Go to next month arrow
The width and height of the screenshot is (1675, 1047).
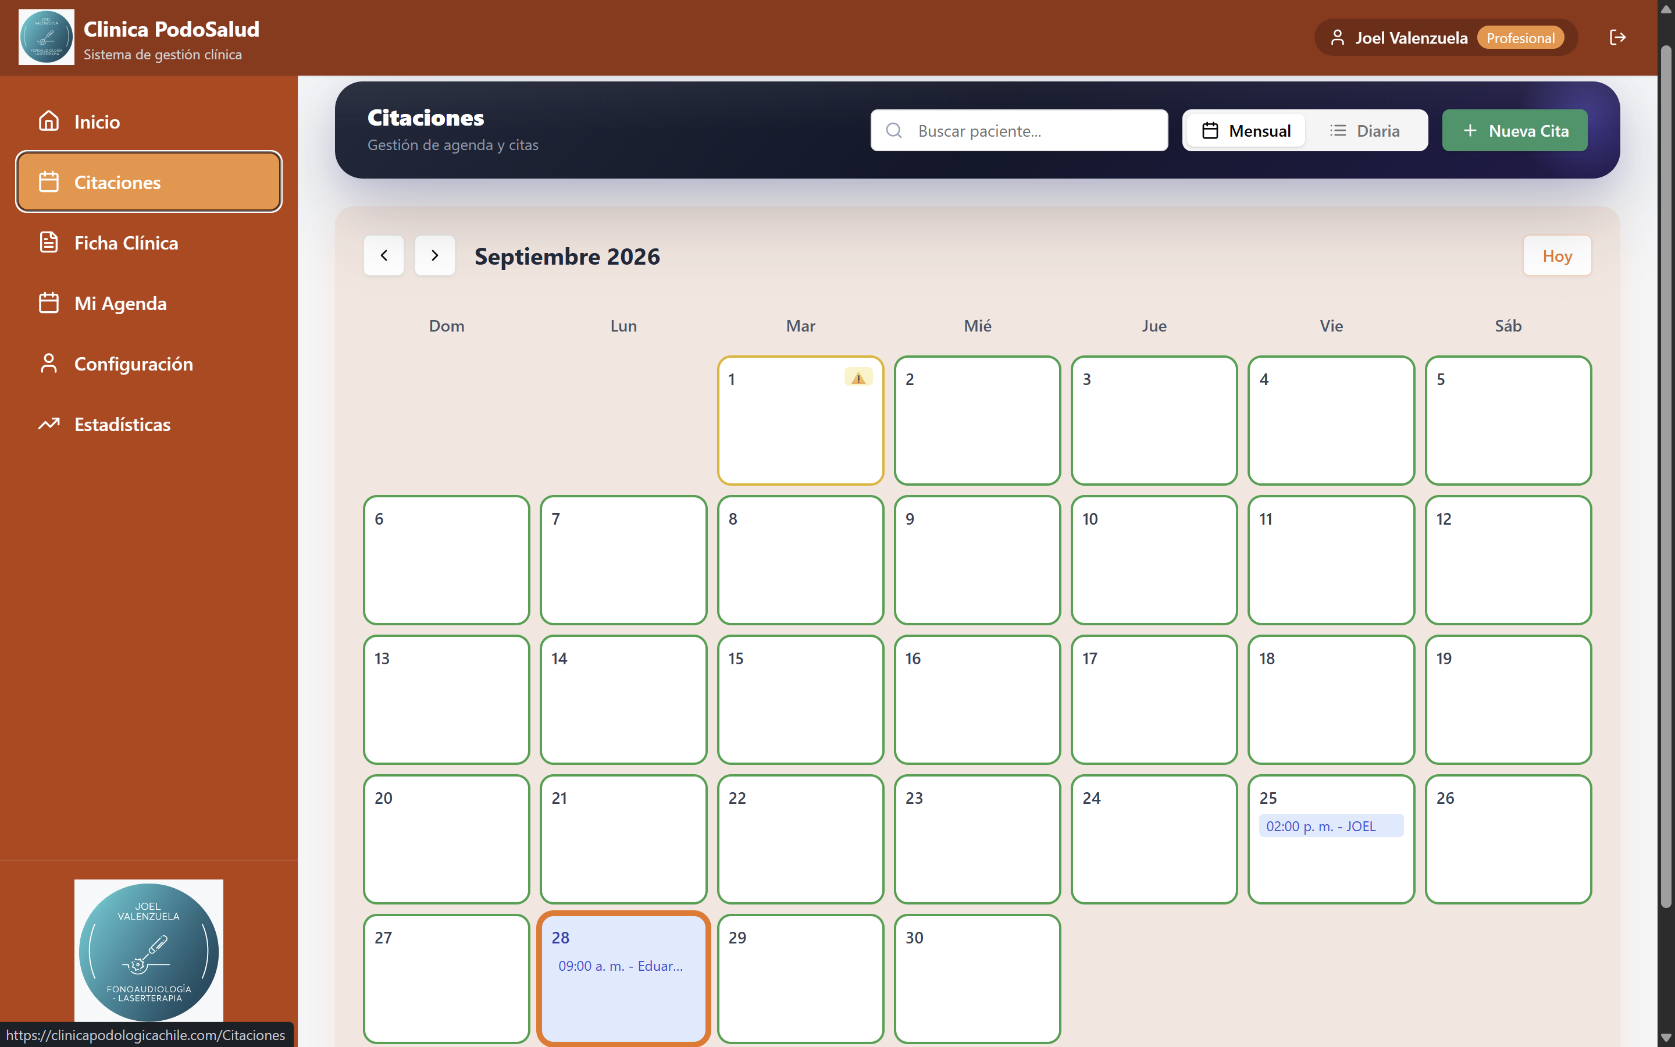click(x=434, y=255)
